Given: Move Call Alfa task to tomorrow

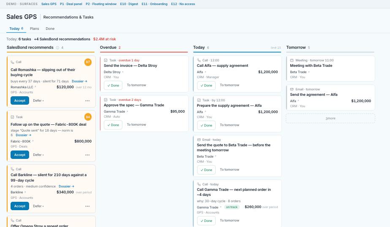Looking at the screenshot, I should [x=229, y=85].
